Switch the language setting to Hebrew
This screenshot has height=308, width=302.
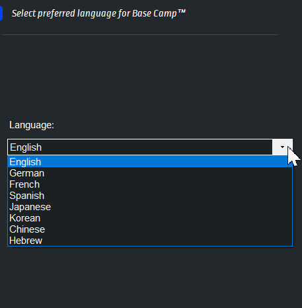150,241
